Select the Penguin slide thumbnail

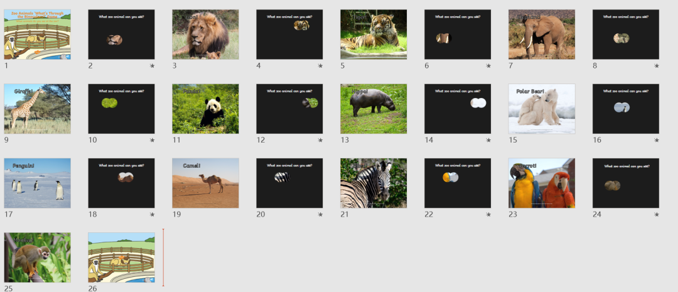[x=37, y=183]
